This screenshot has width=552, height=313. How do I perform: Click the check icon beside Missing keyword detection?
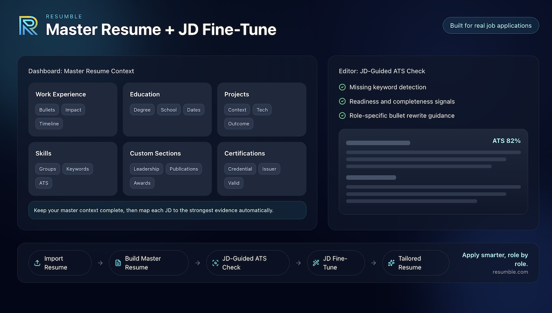coord(342,87)
